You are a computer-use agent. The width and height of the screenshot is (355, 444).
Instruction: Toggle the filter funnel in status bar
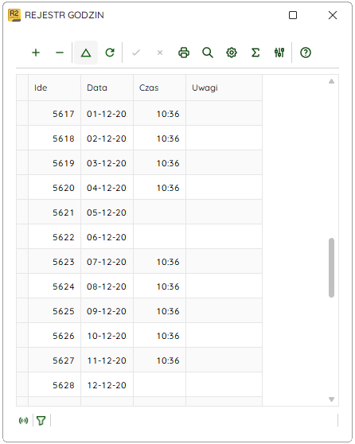click(41, 421)
